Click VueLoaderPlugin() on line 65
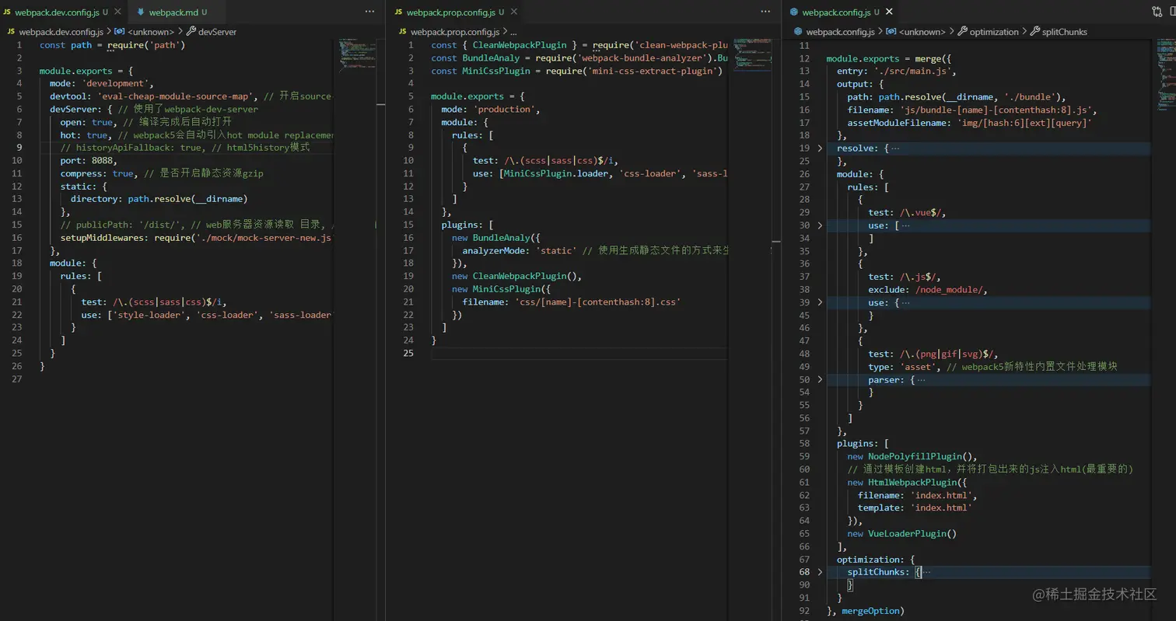 point(912,533)
